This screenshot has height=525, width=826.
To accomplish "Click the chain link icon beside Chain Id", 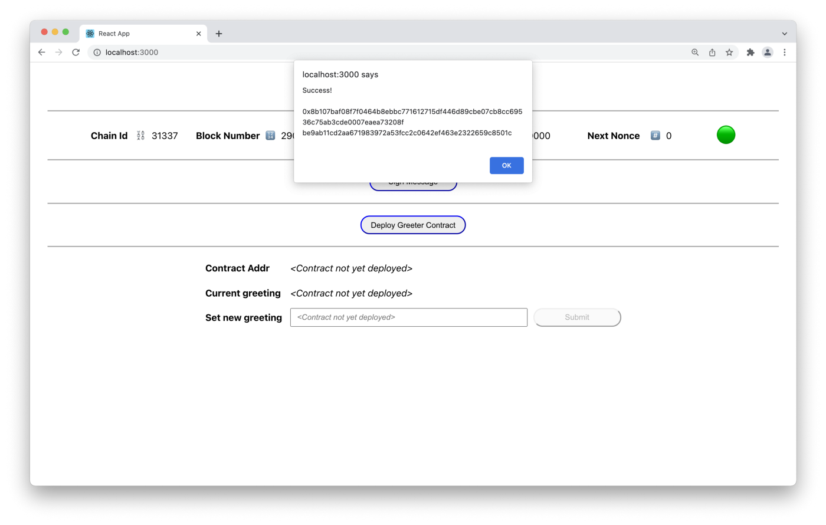I will point(140,136).
